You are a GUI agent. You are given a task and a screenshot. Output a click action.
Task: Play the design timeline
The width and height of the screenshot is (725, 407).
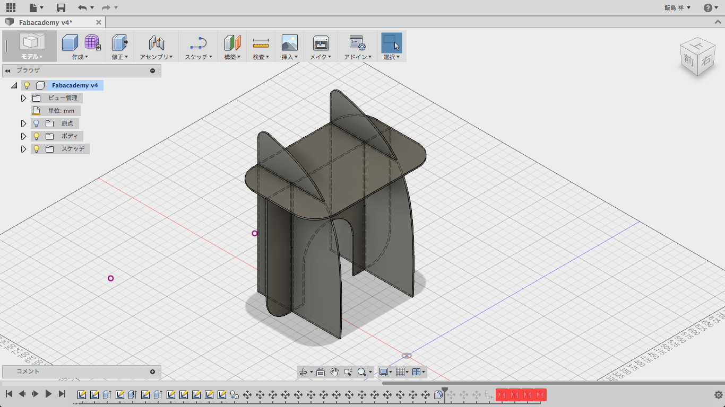pyautogui.click(x=48, y=394)
